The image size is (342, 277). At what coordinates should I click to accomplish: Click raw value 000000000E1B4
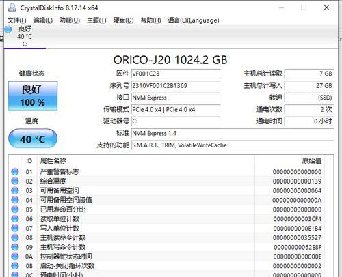click(x=298, y=229)
